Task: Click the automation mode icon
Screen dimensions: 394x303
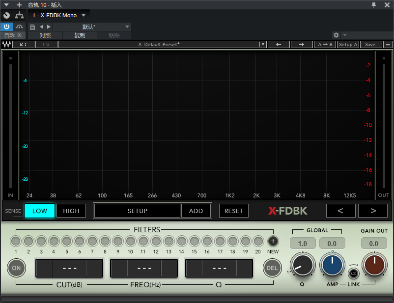Action: (x=19, y=27)
